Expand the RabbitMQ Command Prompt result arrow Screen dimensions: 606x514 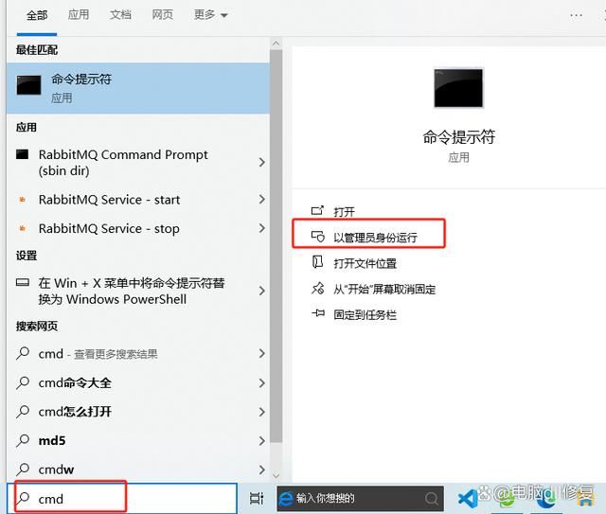pos(261,163)
